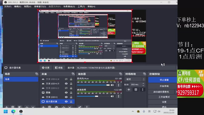Click 启动虚拟摄像机 button
204x115 pixels.
pyautogui.click(x=161, y=92)
